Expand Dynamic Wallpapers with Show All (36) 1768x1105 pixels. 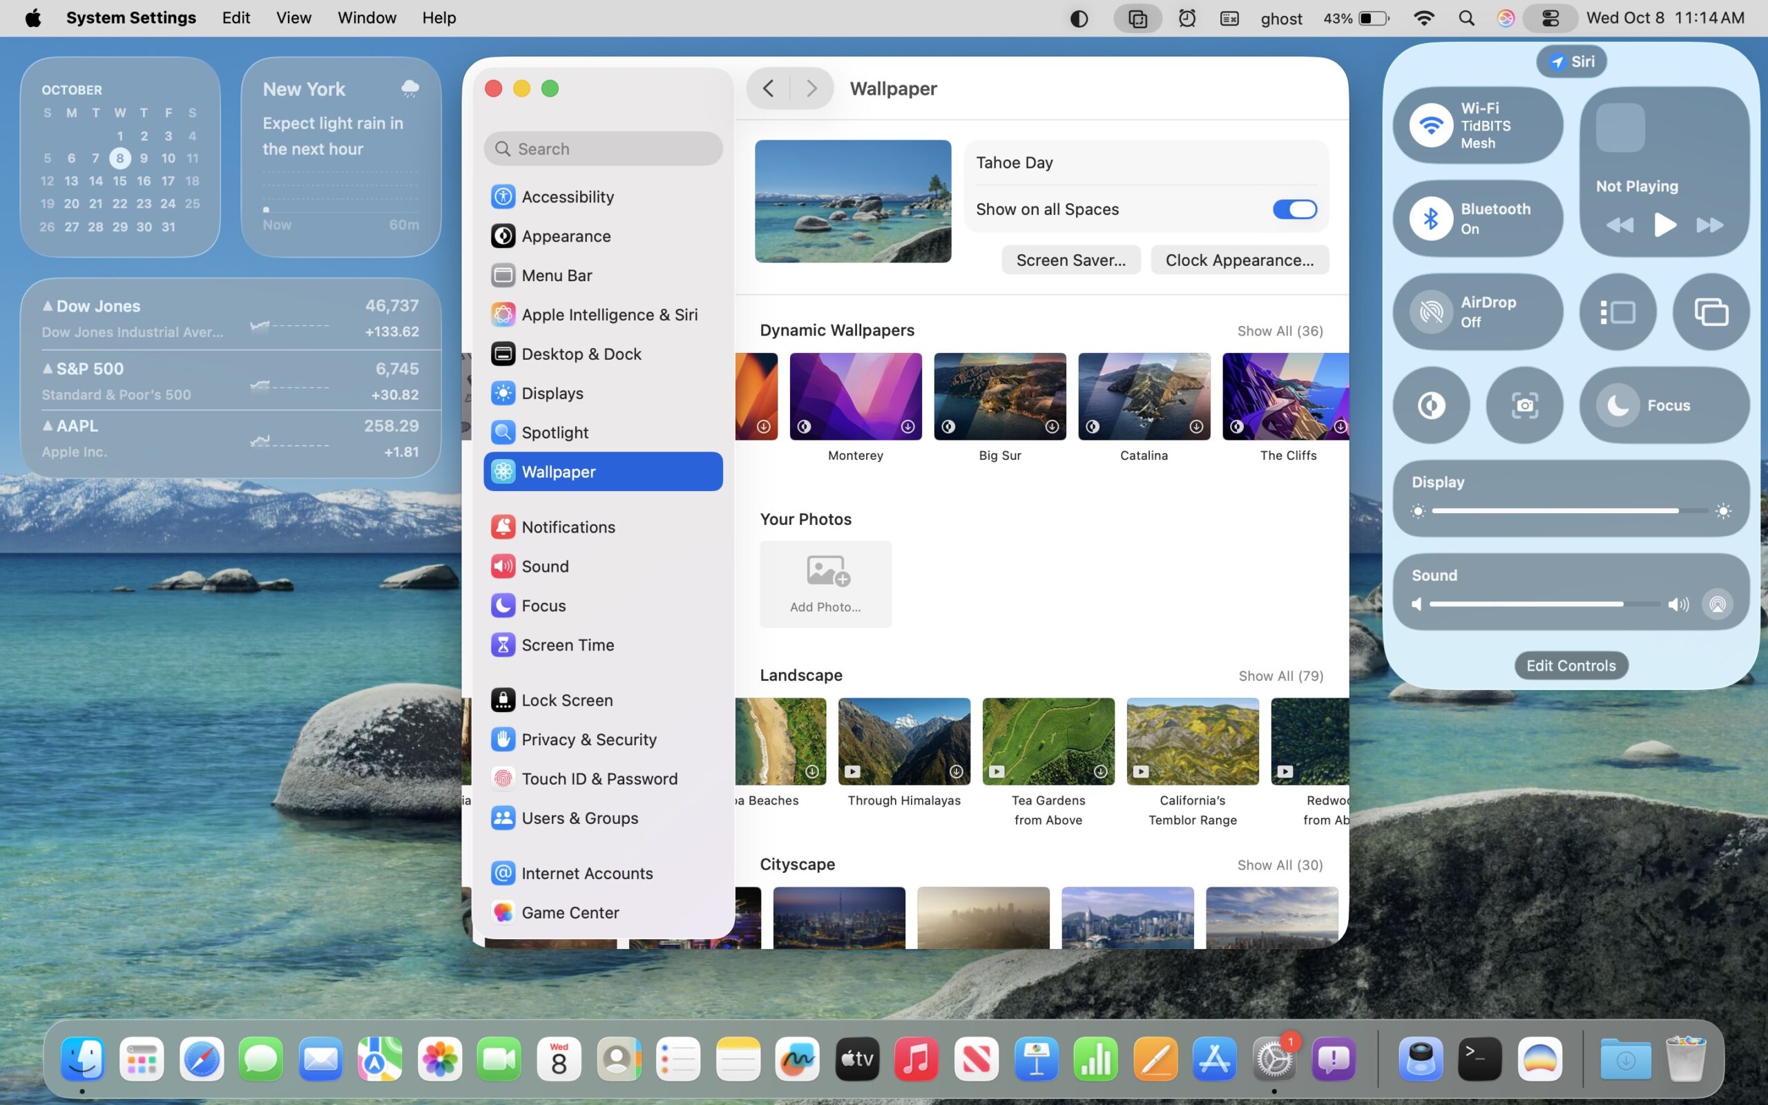tap(1279, 331)
